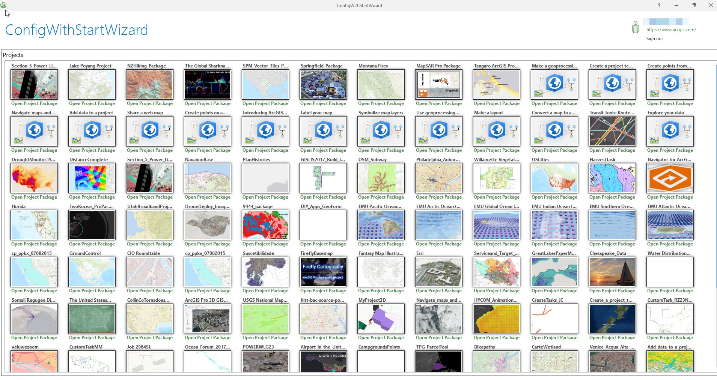Open the Create a project te... icon
Viewport: 717px width, 380px height.
click(x=612, y=84)
